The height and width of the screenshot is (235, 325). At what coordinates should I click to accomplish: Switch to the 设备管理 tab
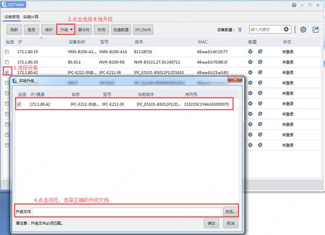(12, 17)
